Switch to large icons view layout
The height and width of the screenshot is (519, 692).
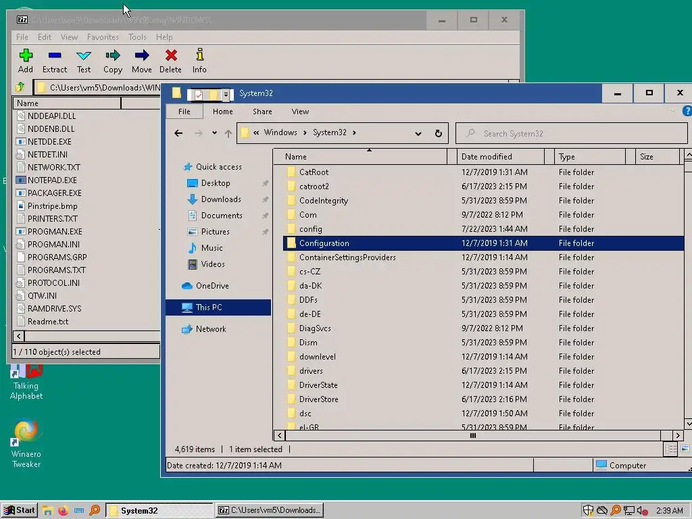click(x=685, y=449)
